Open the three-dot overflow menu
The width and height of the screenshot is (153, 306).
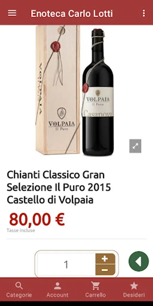(144, 13)
